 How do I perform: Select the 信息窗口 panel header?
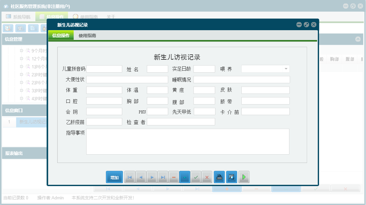25,110
